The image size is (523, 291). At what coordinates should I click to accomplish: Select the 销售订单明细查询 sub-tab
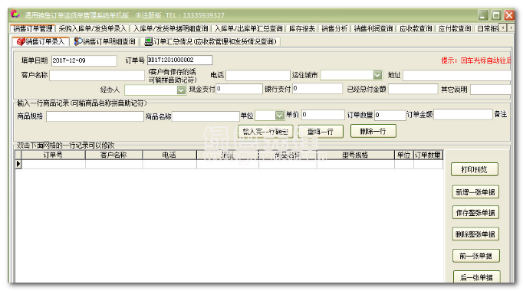[x=105, y=41]
